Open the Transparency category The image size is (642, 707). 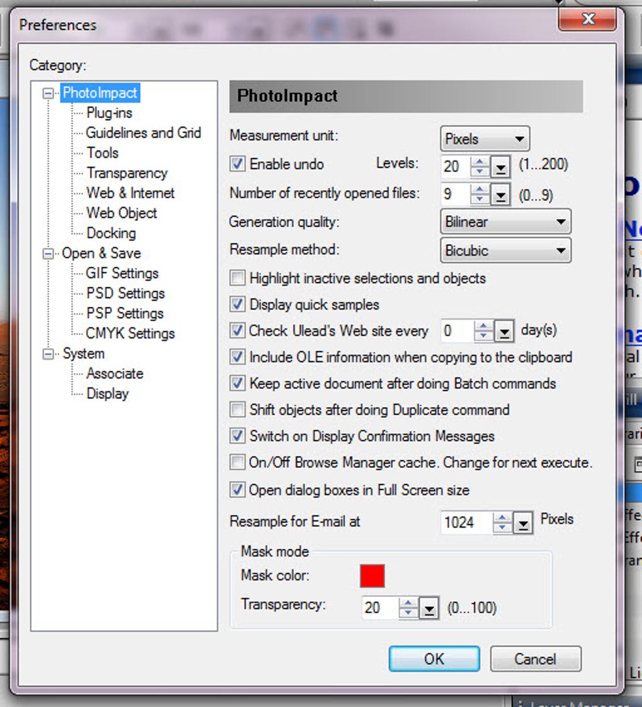127,173
